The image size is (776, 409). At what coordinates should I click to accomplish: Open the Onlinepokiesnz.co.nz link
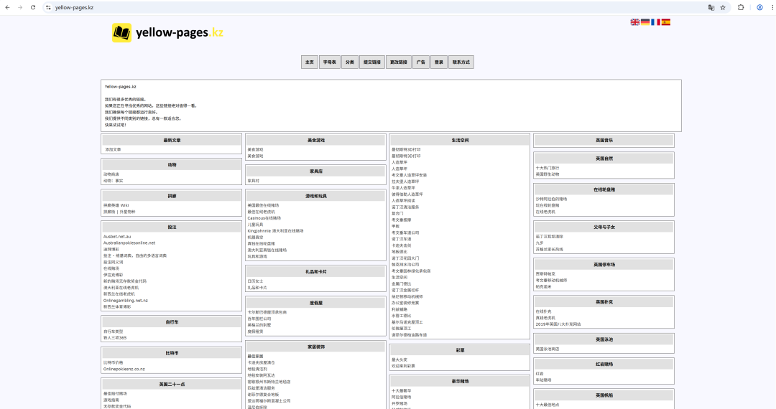[x=124, y=369]
